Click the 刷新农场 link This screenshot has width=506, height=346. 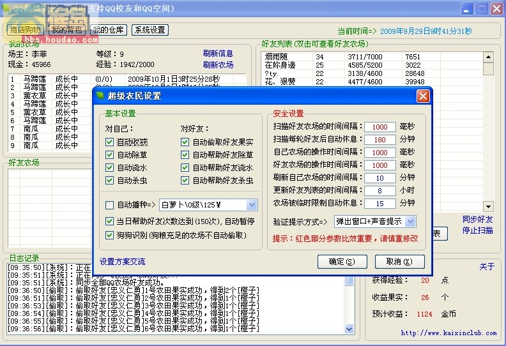(218, 65)
